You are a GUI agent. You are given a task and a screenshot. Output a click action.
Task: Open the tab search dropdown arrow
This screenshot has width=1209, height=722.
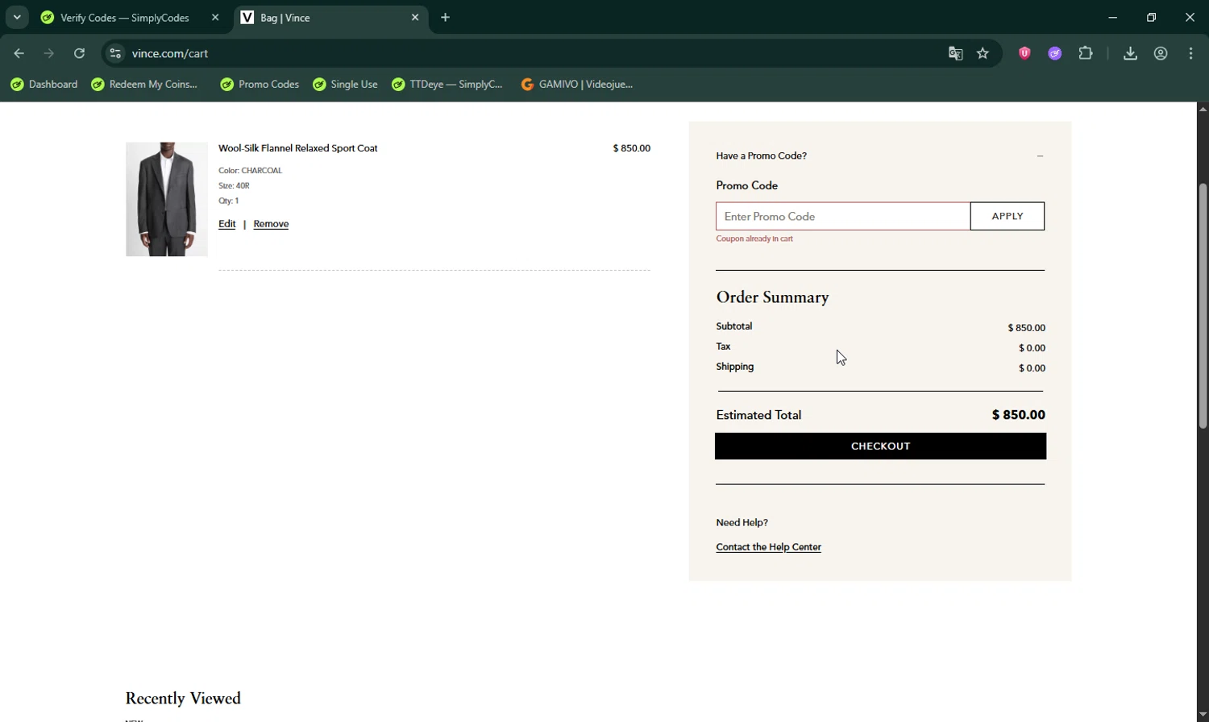[17, 17]
